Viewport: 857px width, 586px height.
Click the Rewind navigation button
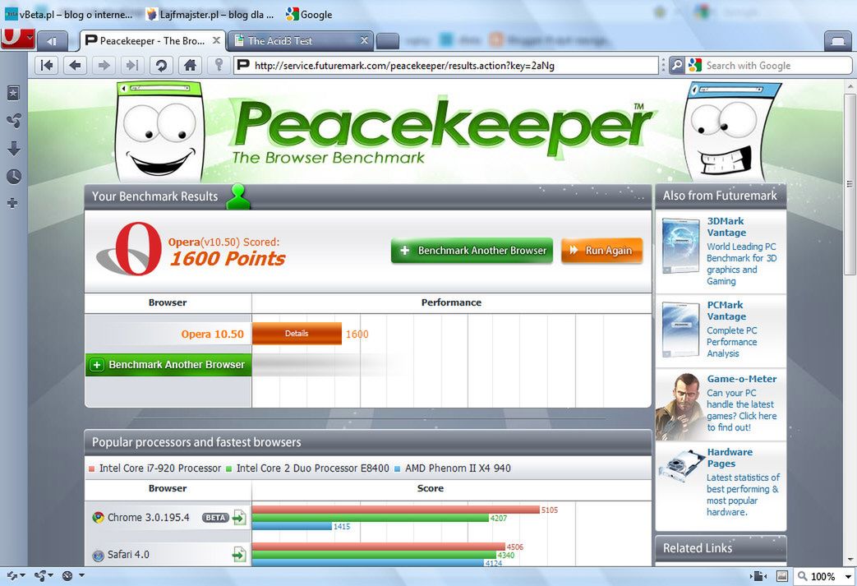pos(47,66)
